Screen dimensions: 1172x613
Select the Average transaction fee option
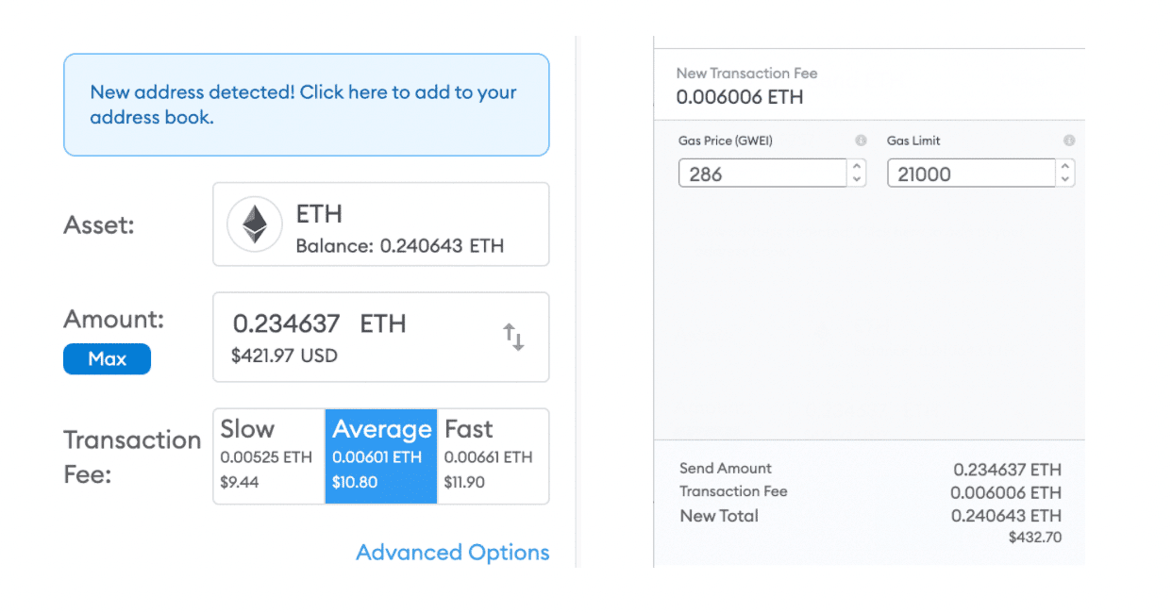[381, 456]
